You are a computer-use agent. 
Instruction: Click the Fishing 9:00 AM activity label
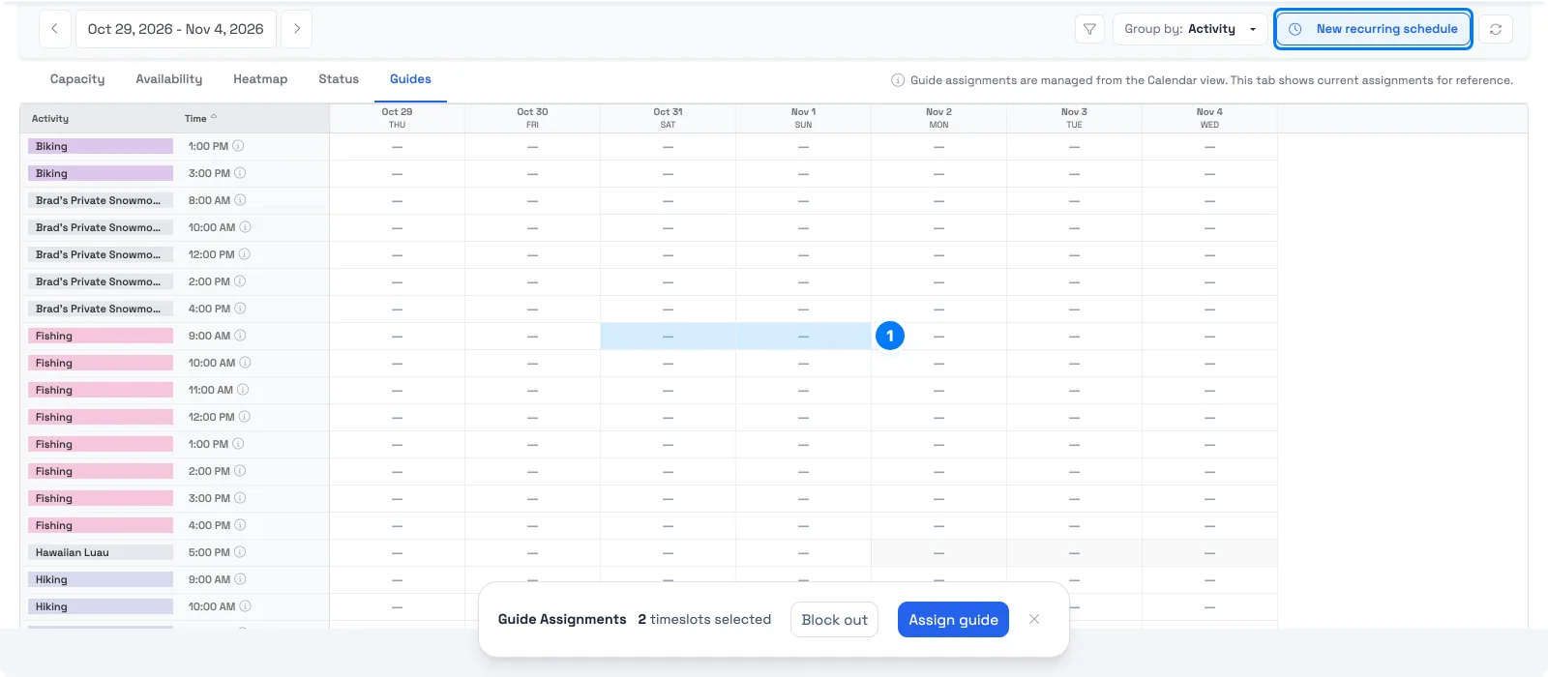(x=101, y=336)
